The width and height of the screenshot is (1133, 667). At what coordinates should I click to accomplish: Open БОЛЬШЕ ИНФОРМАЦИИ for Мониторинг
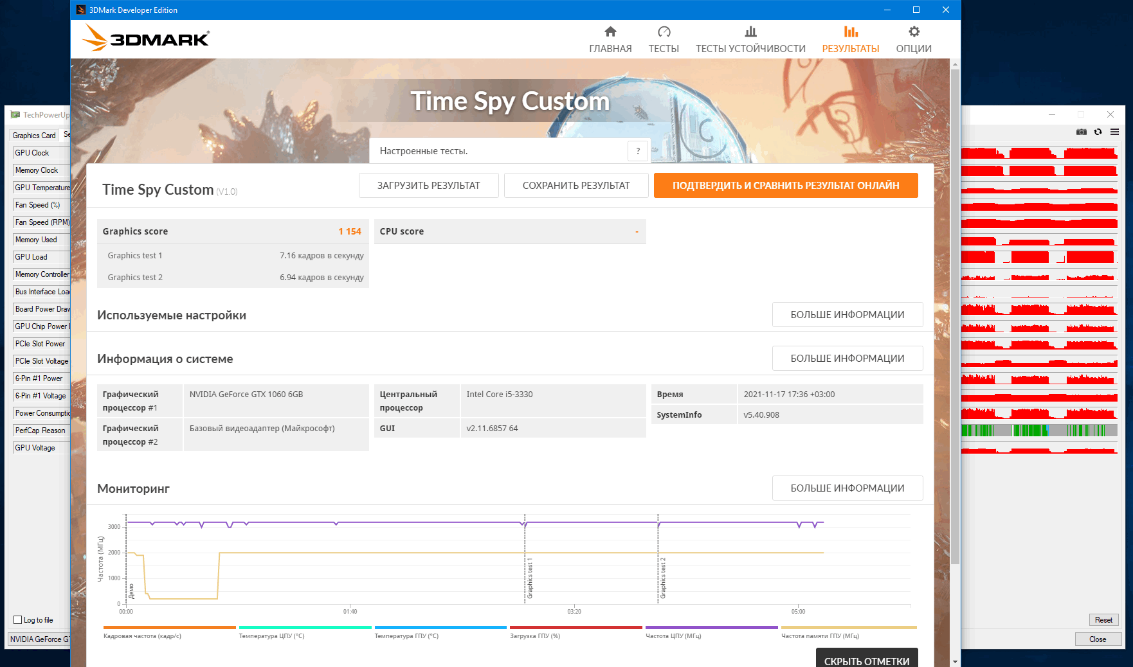pos(847,488)
